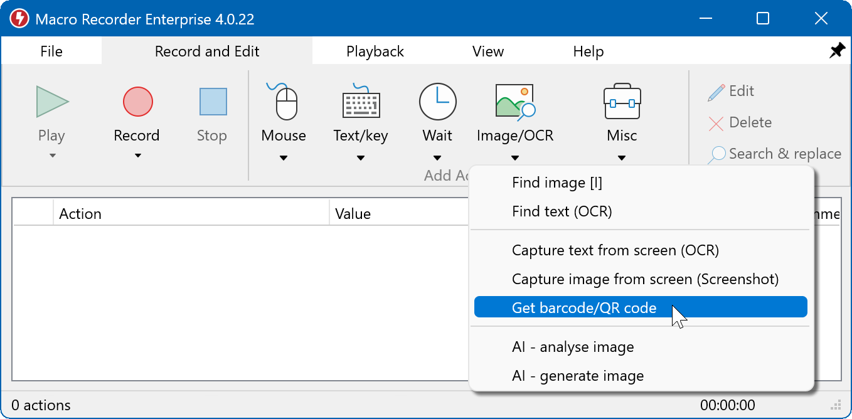Open the View tab
This screenshot has width=852, height=419.
pos(487,51)
